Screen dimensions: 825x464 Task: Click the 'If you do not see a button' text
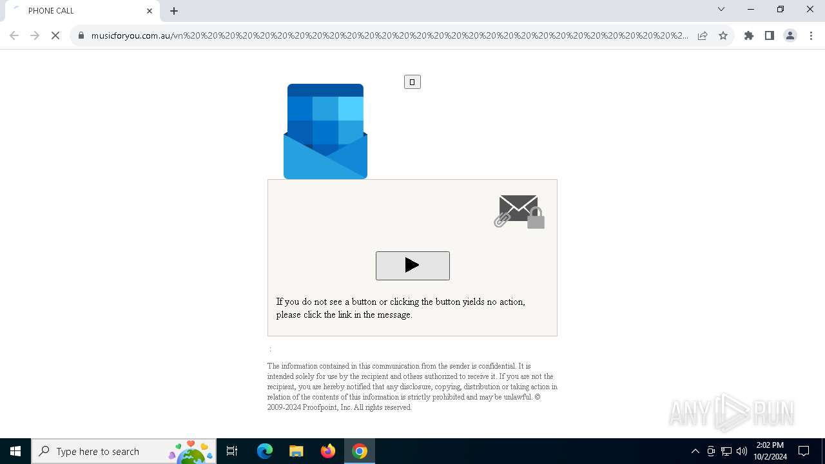pos(401,308)
